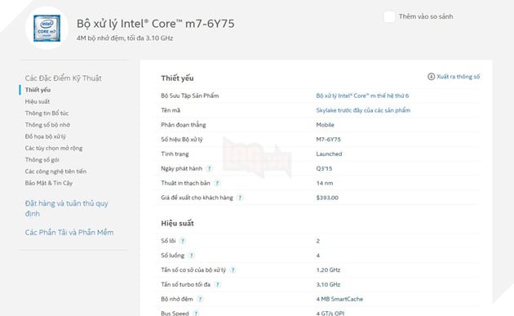Open the Skylake code name link

pos(363,110)
